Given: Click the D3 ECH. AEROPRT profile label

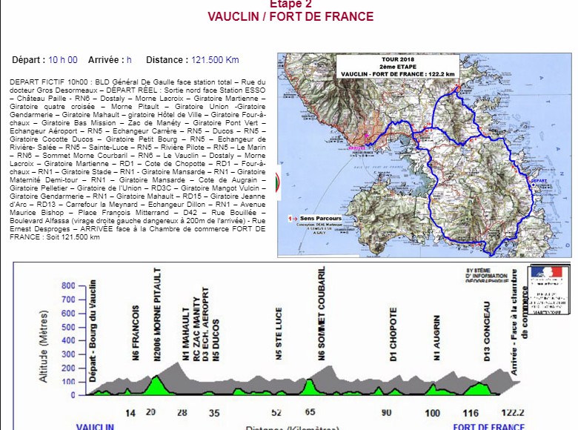Looking at the screenshot, I should tap(206, 324).
